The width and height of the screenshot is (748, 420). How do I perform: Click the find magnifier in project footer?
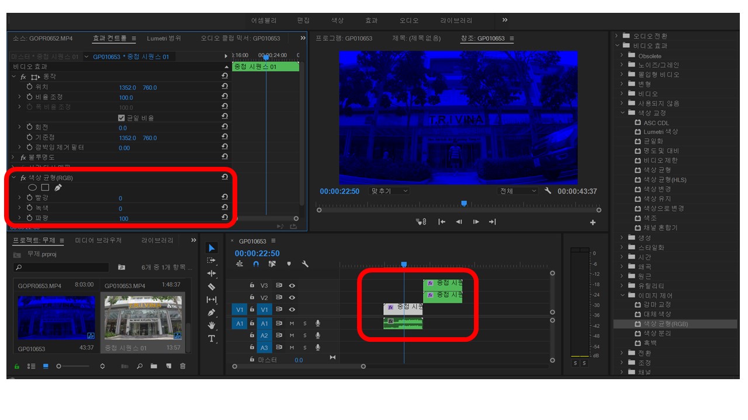click(139, 366)
